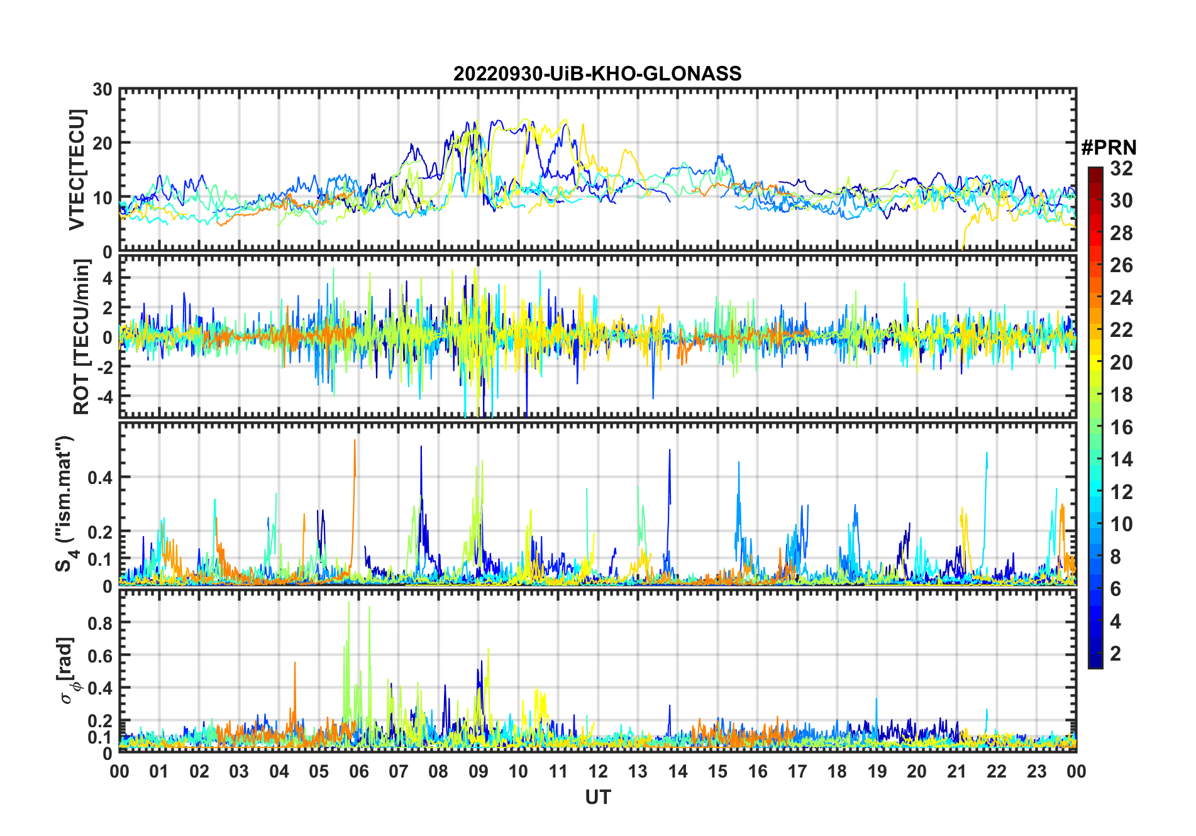Select the colorbar tick label 24
Viewport: 1196px width, 836px height.
1121,298
